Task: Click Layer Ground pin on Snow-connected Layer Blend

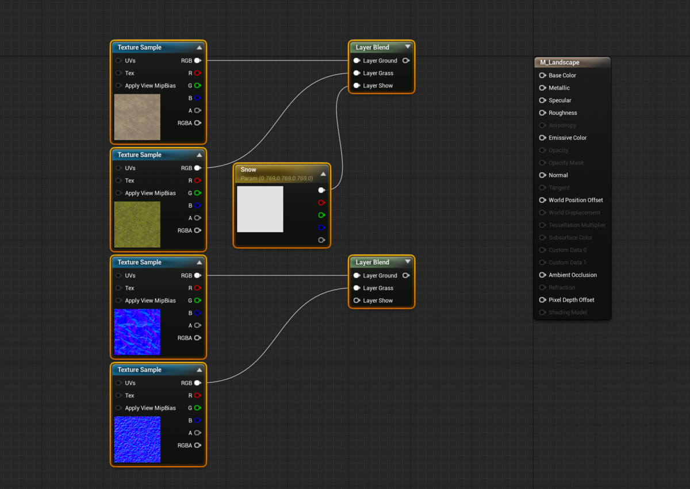Action: pyautogui.click(x=356, y=60)
